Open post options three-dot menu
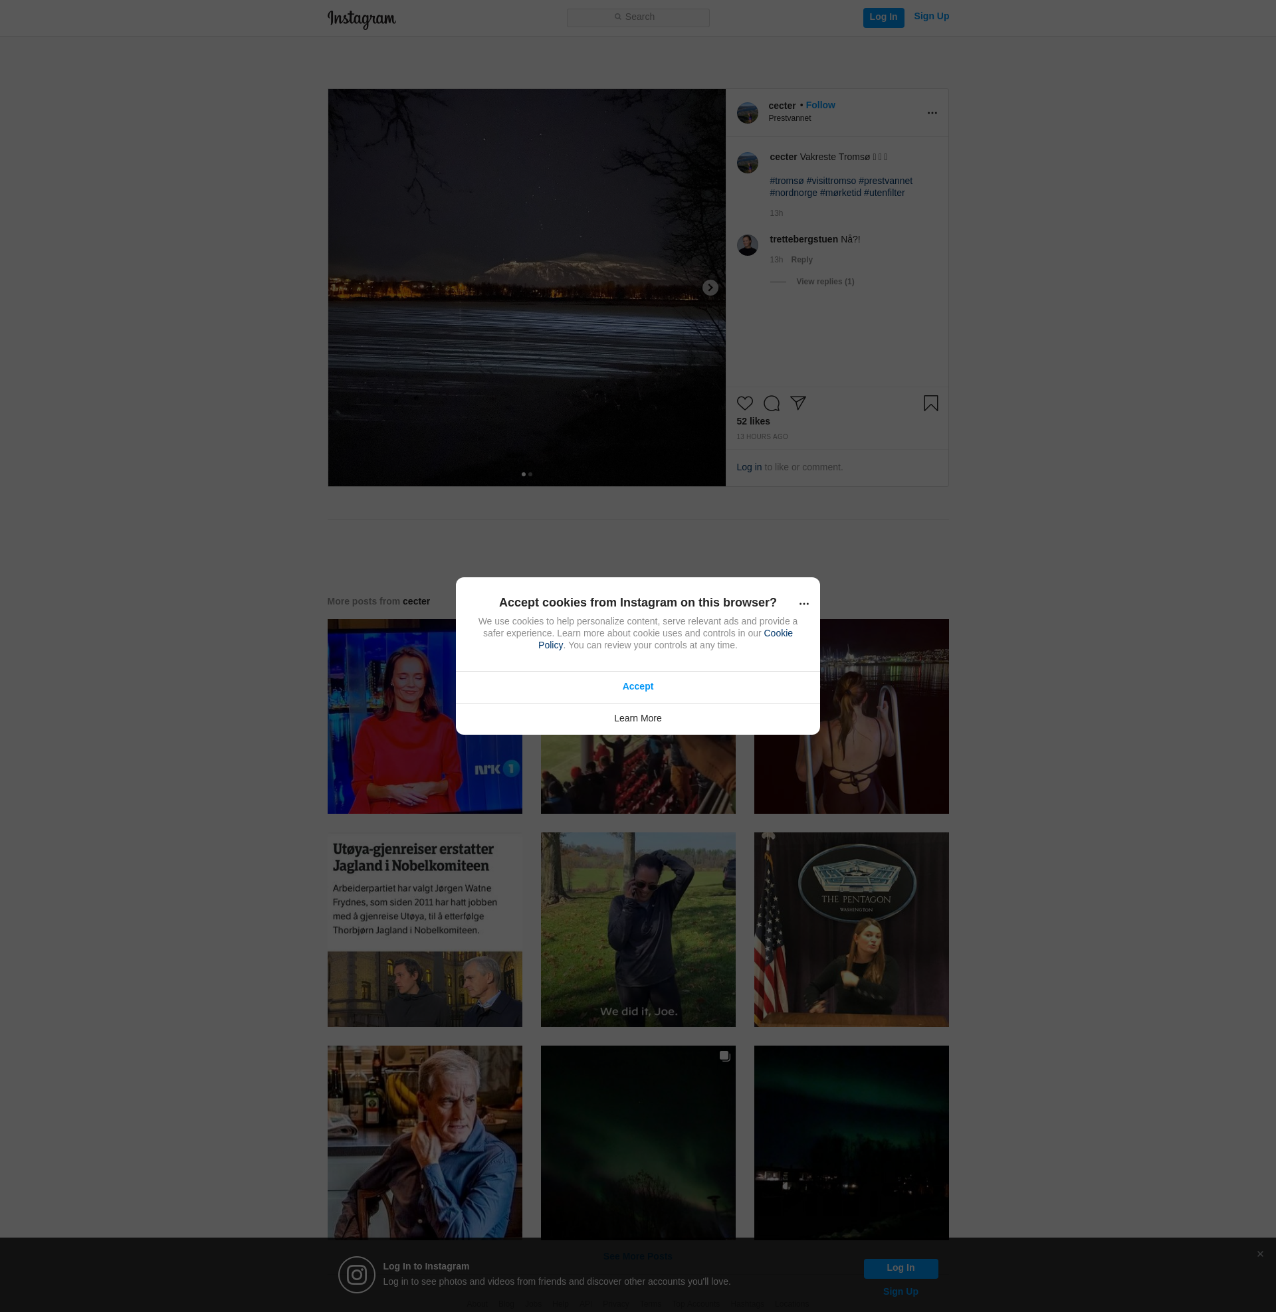This screenshot has height=1312, width=1276. coord(932,113)
